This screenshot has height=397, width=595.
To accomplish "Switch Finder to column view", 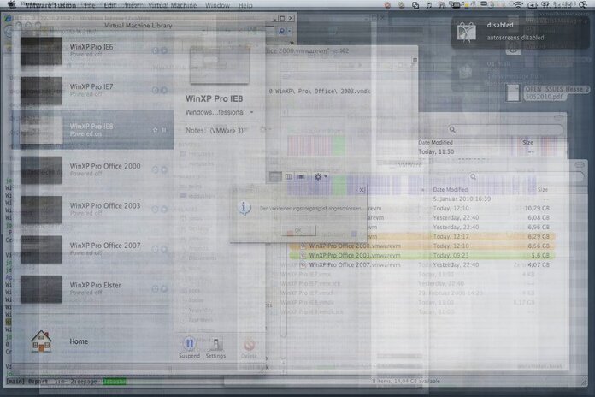I will tap(288, 176).
